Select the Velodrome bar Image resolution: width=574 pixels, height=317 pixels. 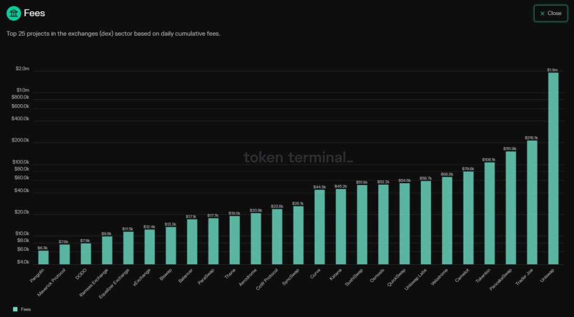click(x=447, y=220)
